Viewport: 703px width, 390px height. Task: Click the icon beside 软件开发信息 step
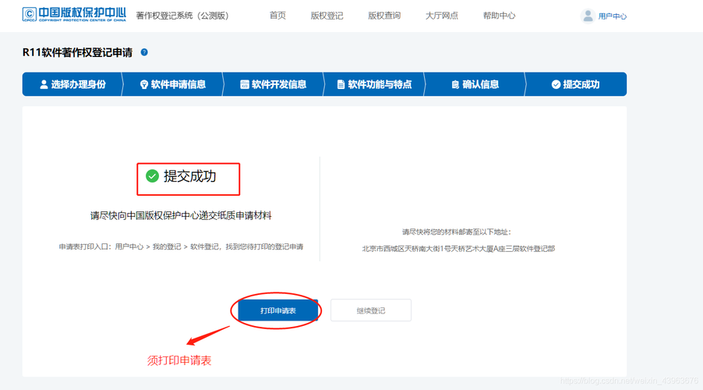pos(245,84)
